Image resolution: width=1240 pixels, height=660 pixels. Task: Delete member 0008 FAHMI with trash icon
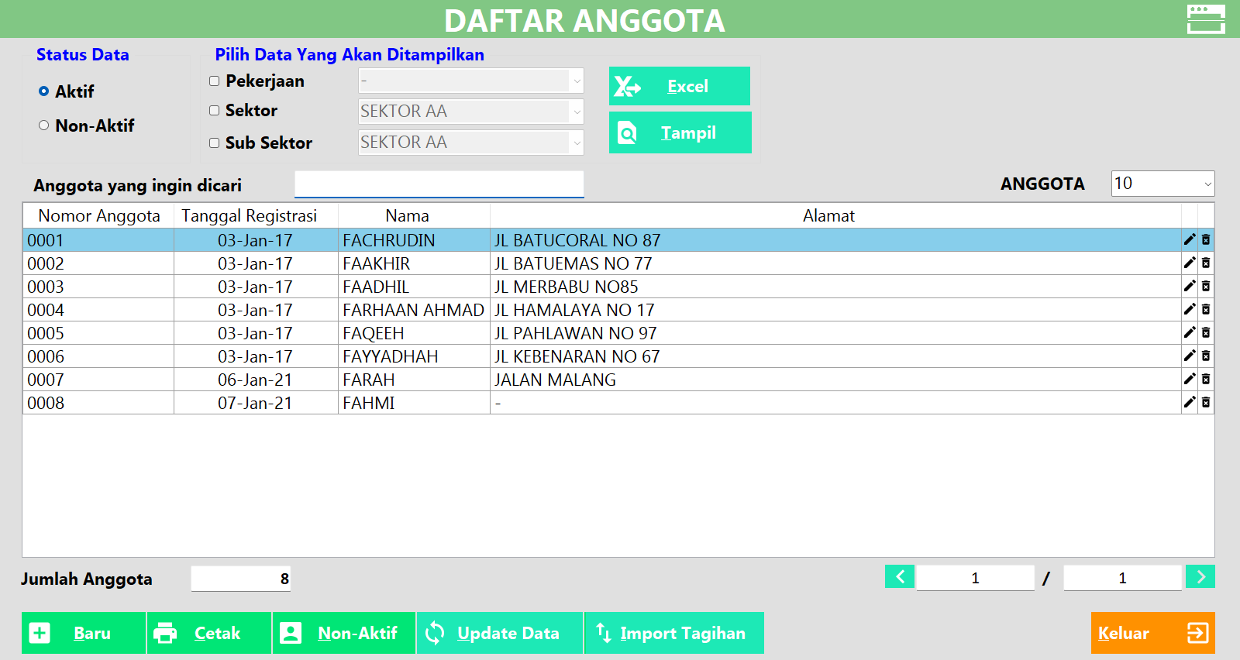pyautogui.click(x=1206, y=403)
